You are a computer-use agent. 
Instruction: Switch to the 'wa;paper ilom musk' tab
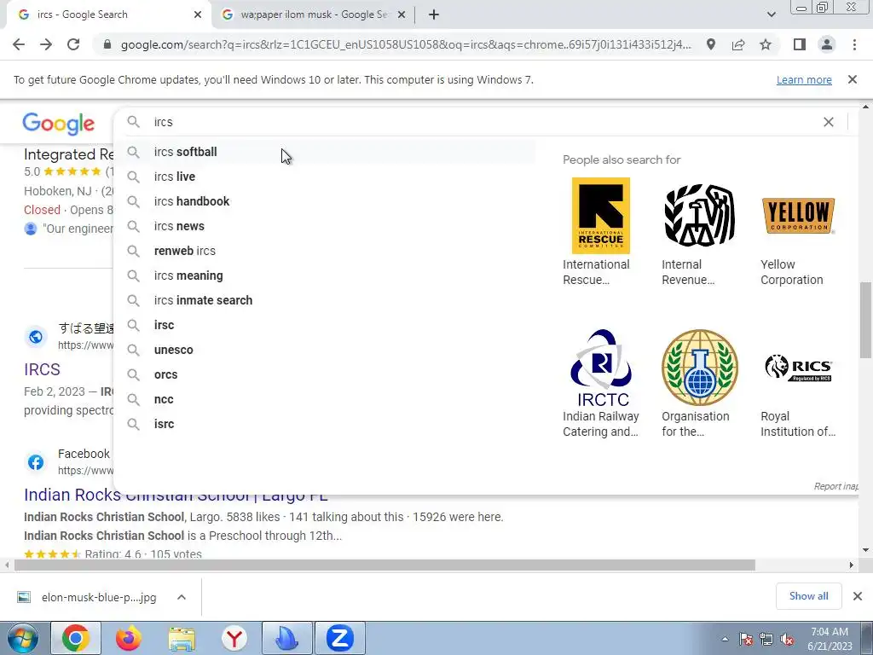click(314, 15)
